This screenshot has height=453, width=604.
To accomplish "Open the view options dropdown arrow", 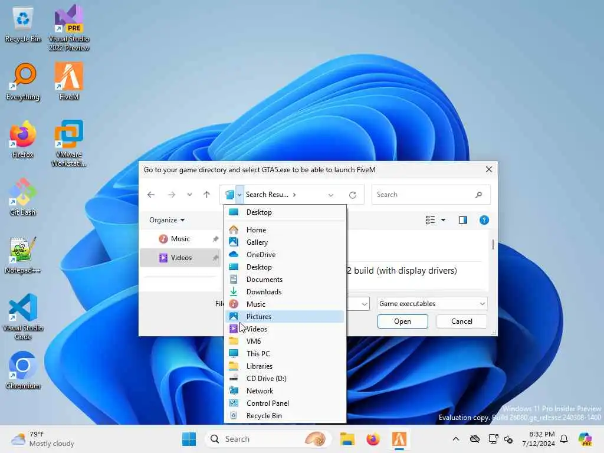I will 444,220.
